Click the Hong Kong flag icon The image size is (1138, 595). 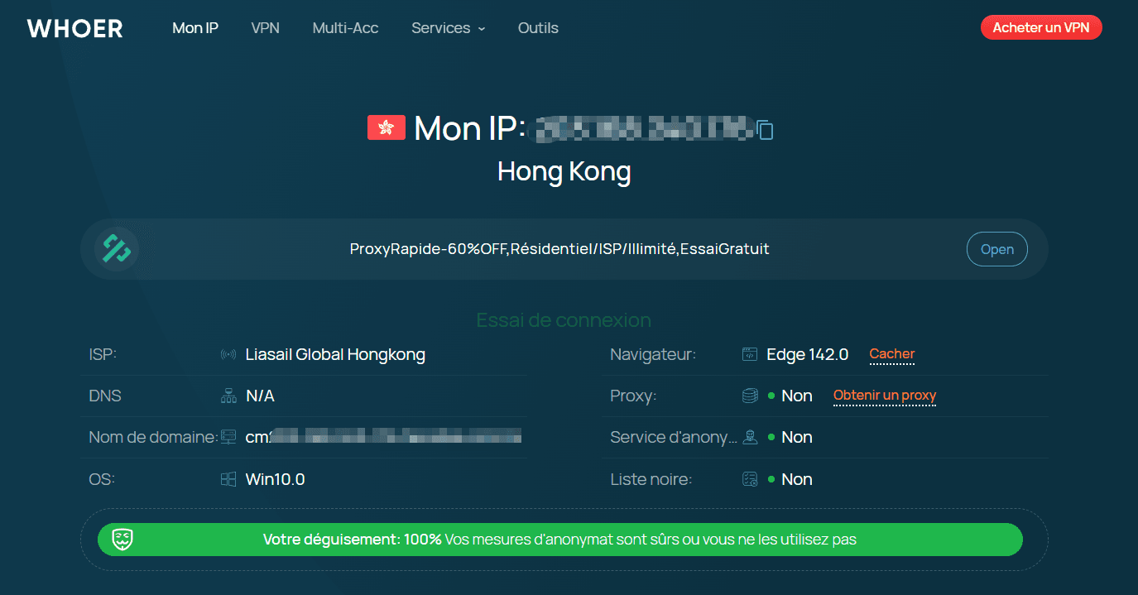tap(387, 127)
